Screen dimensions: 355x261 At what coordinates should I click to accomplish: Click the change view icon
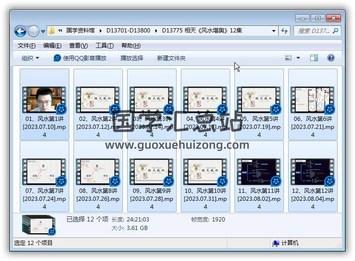coord(288,58)
